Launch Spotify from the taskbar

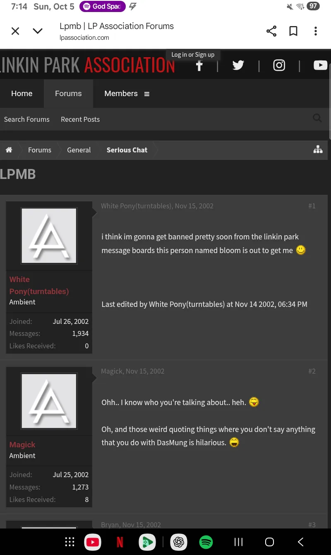pos(206,542)
